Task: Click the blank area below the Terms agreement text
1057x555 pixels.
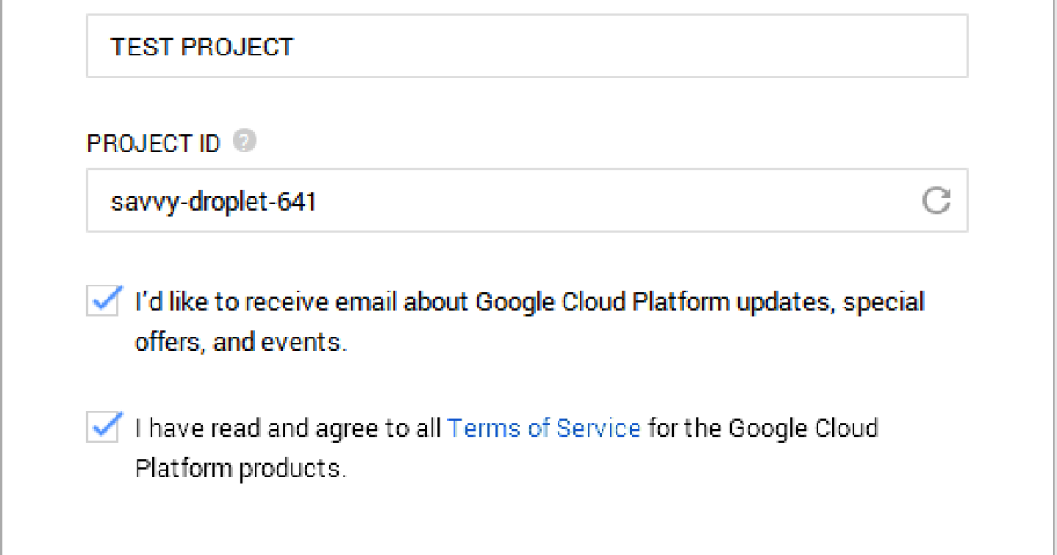Action: pos(528,520)
